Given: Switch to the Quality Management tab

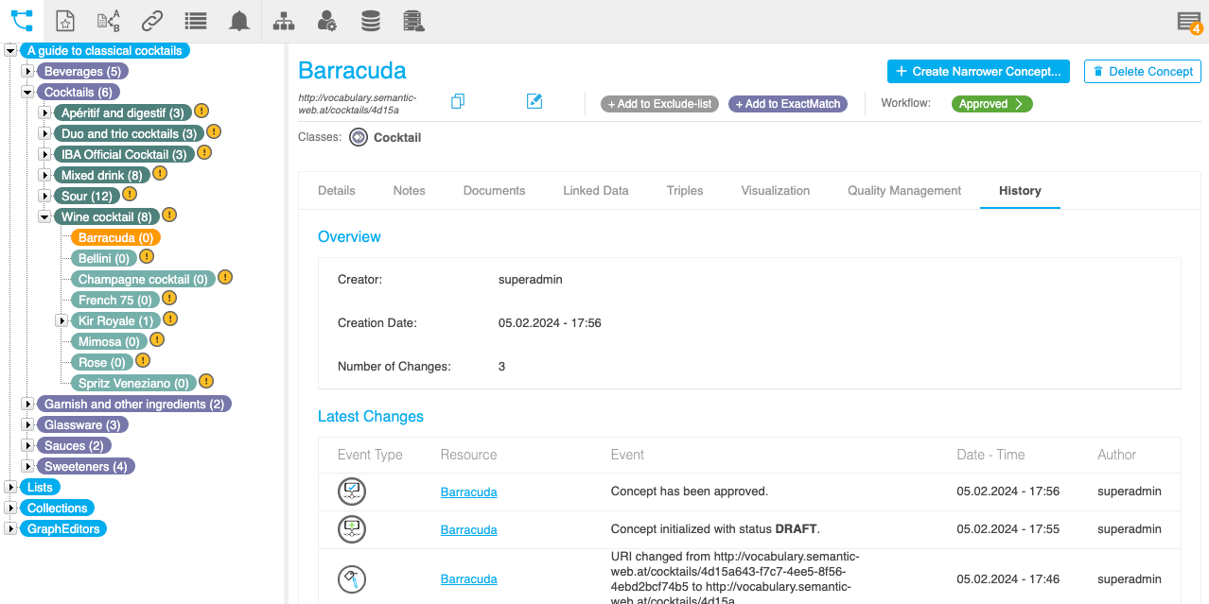Looking at the screenshot, I should click(x=903, y=190).
